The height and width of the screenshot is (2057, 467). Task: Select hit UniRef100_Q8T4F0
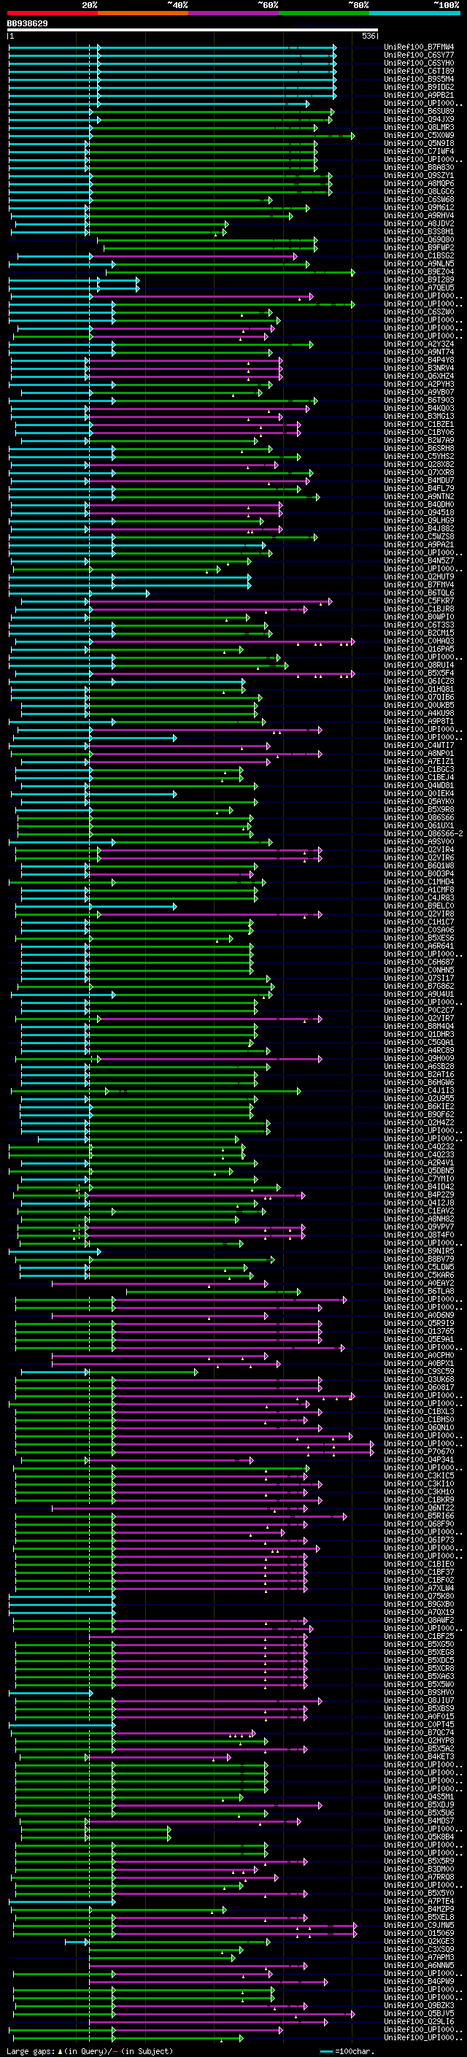[419, 1235]
